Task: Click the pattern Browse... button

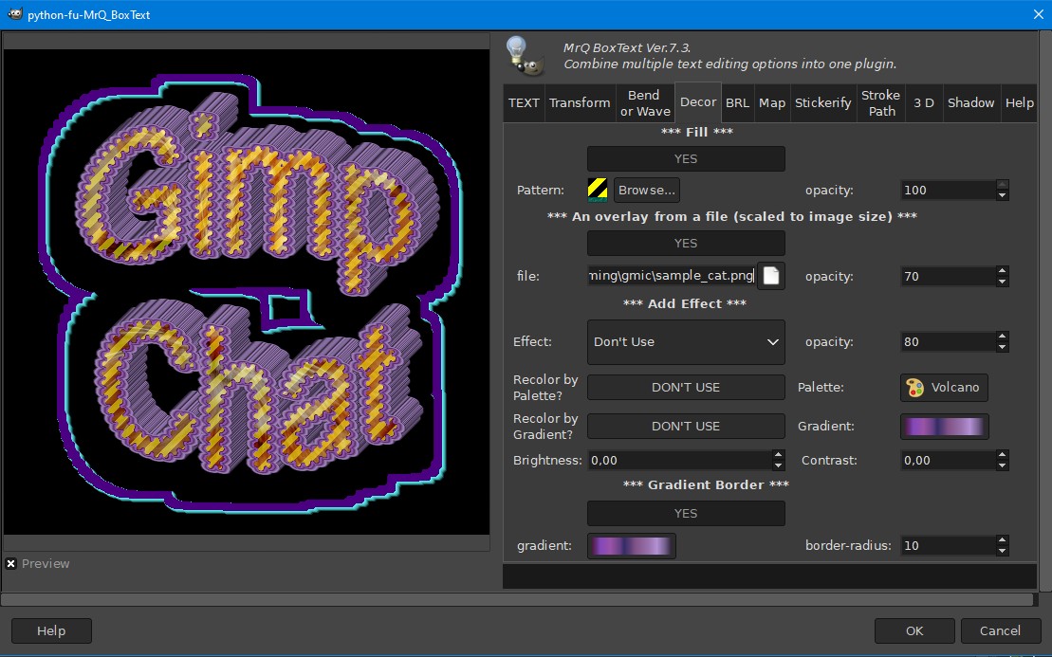Action: coord(647,190)
